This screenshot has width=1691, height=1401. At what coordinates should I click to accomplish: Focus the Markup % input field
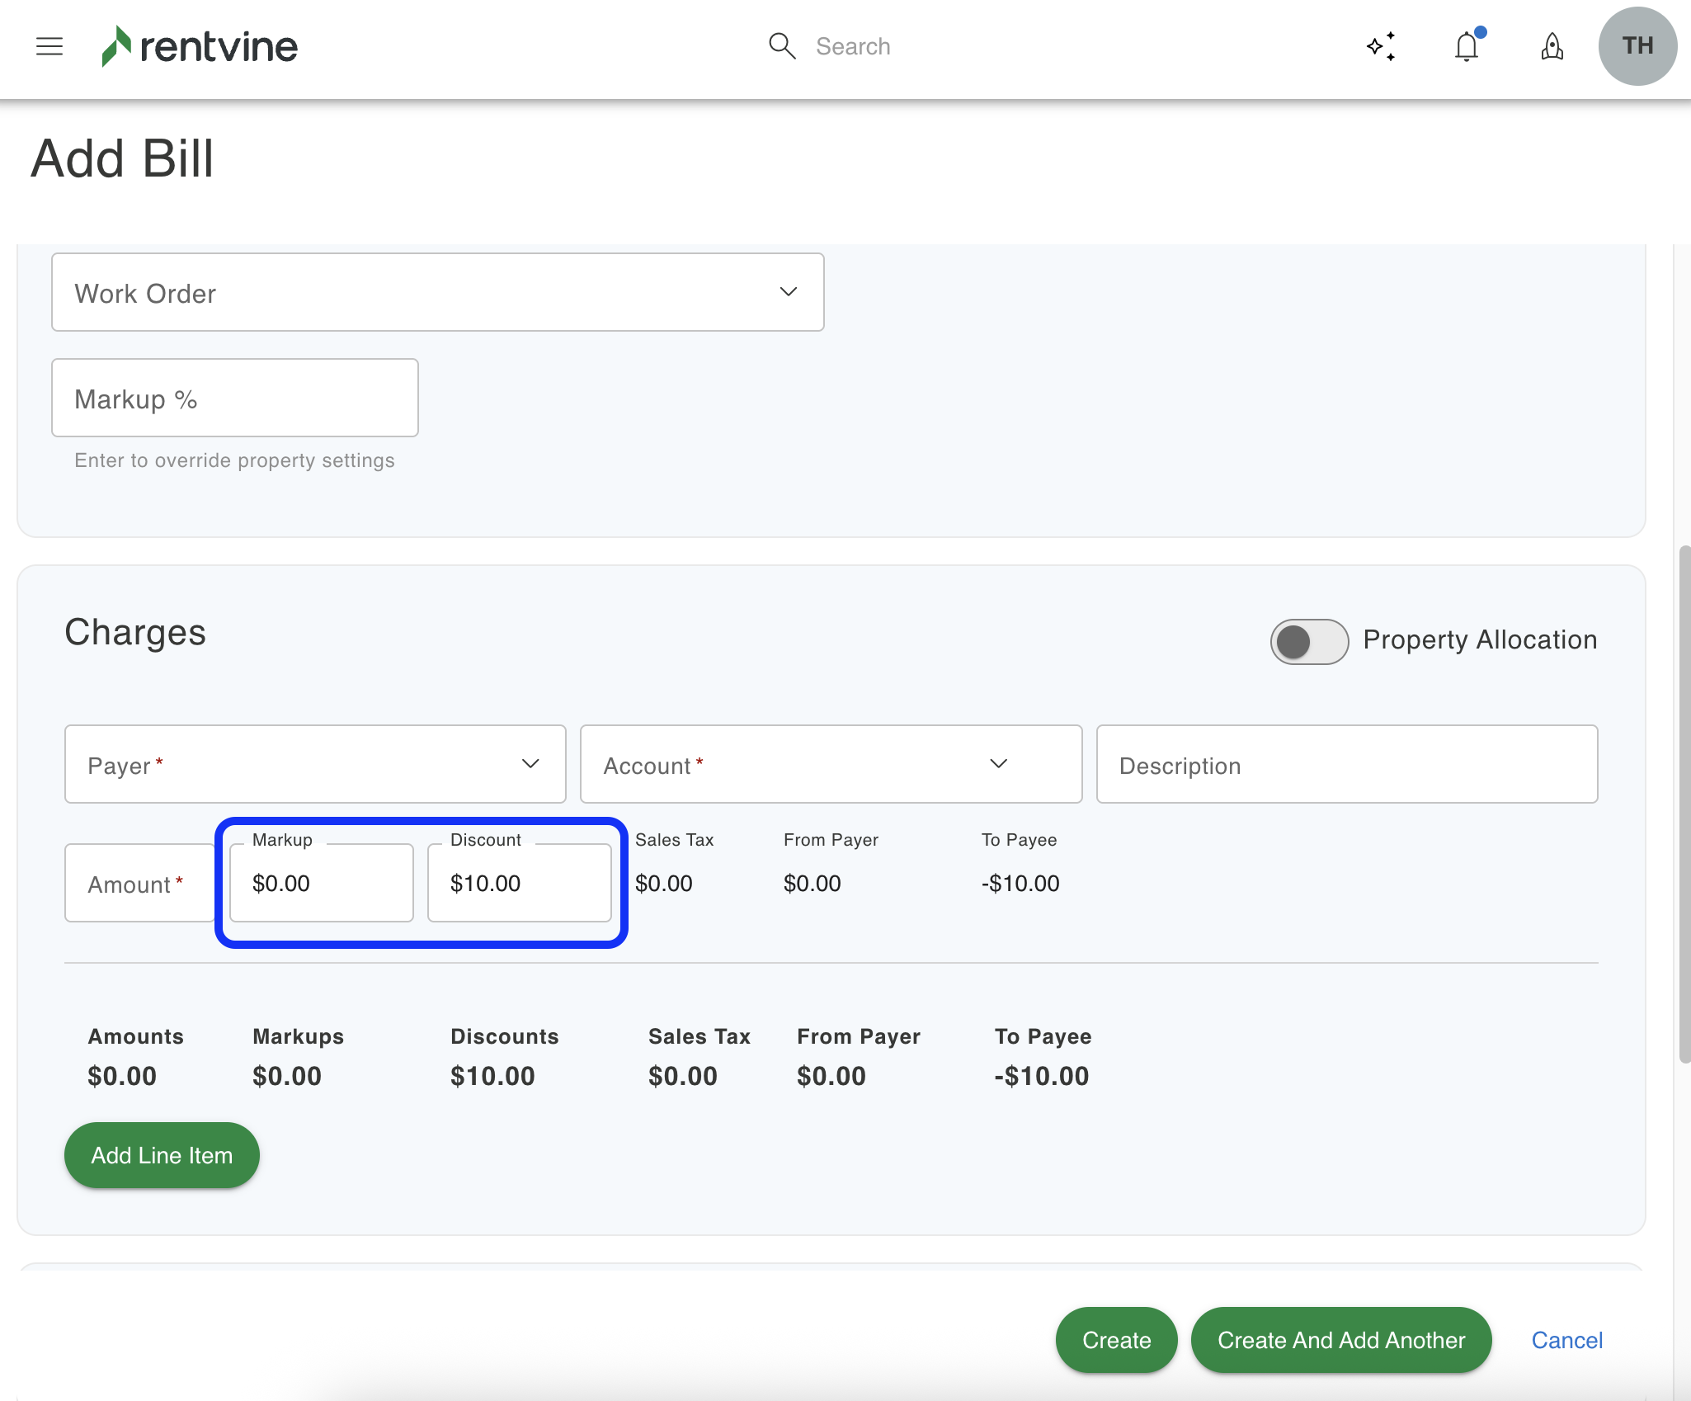point(234,399)
